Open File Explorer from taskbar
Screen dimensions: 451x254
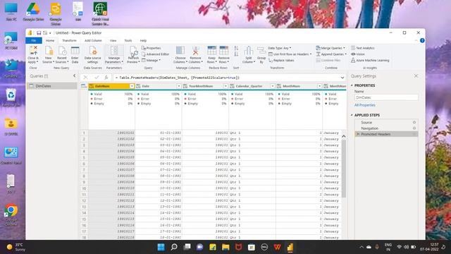click(x=225, y=247)
